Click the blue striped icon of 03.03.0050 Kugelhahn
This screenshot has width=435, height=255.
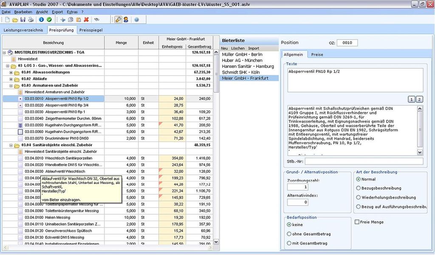(20, 125)
